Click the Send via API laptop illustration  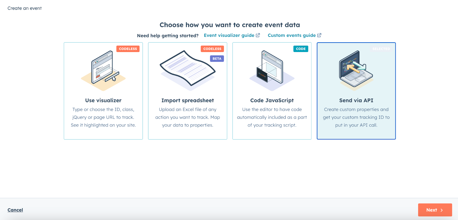pos(356,71)
